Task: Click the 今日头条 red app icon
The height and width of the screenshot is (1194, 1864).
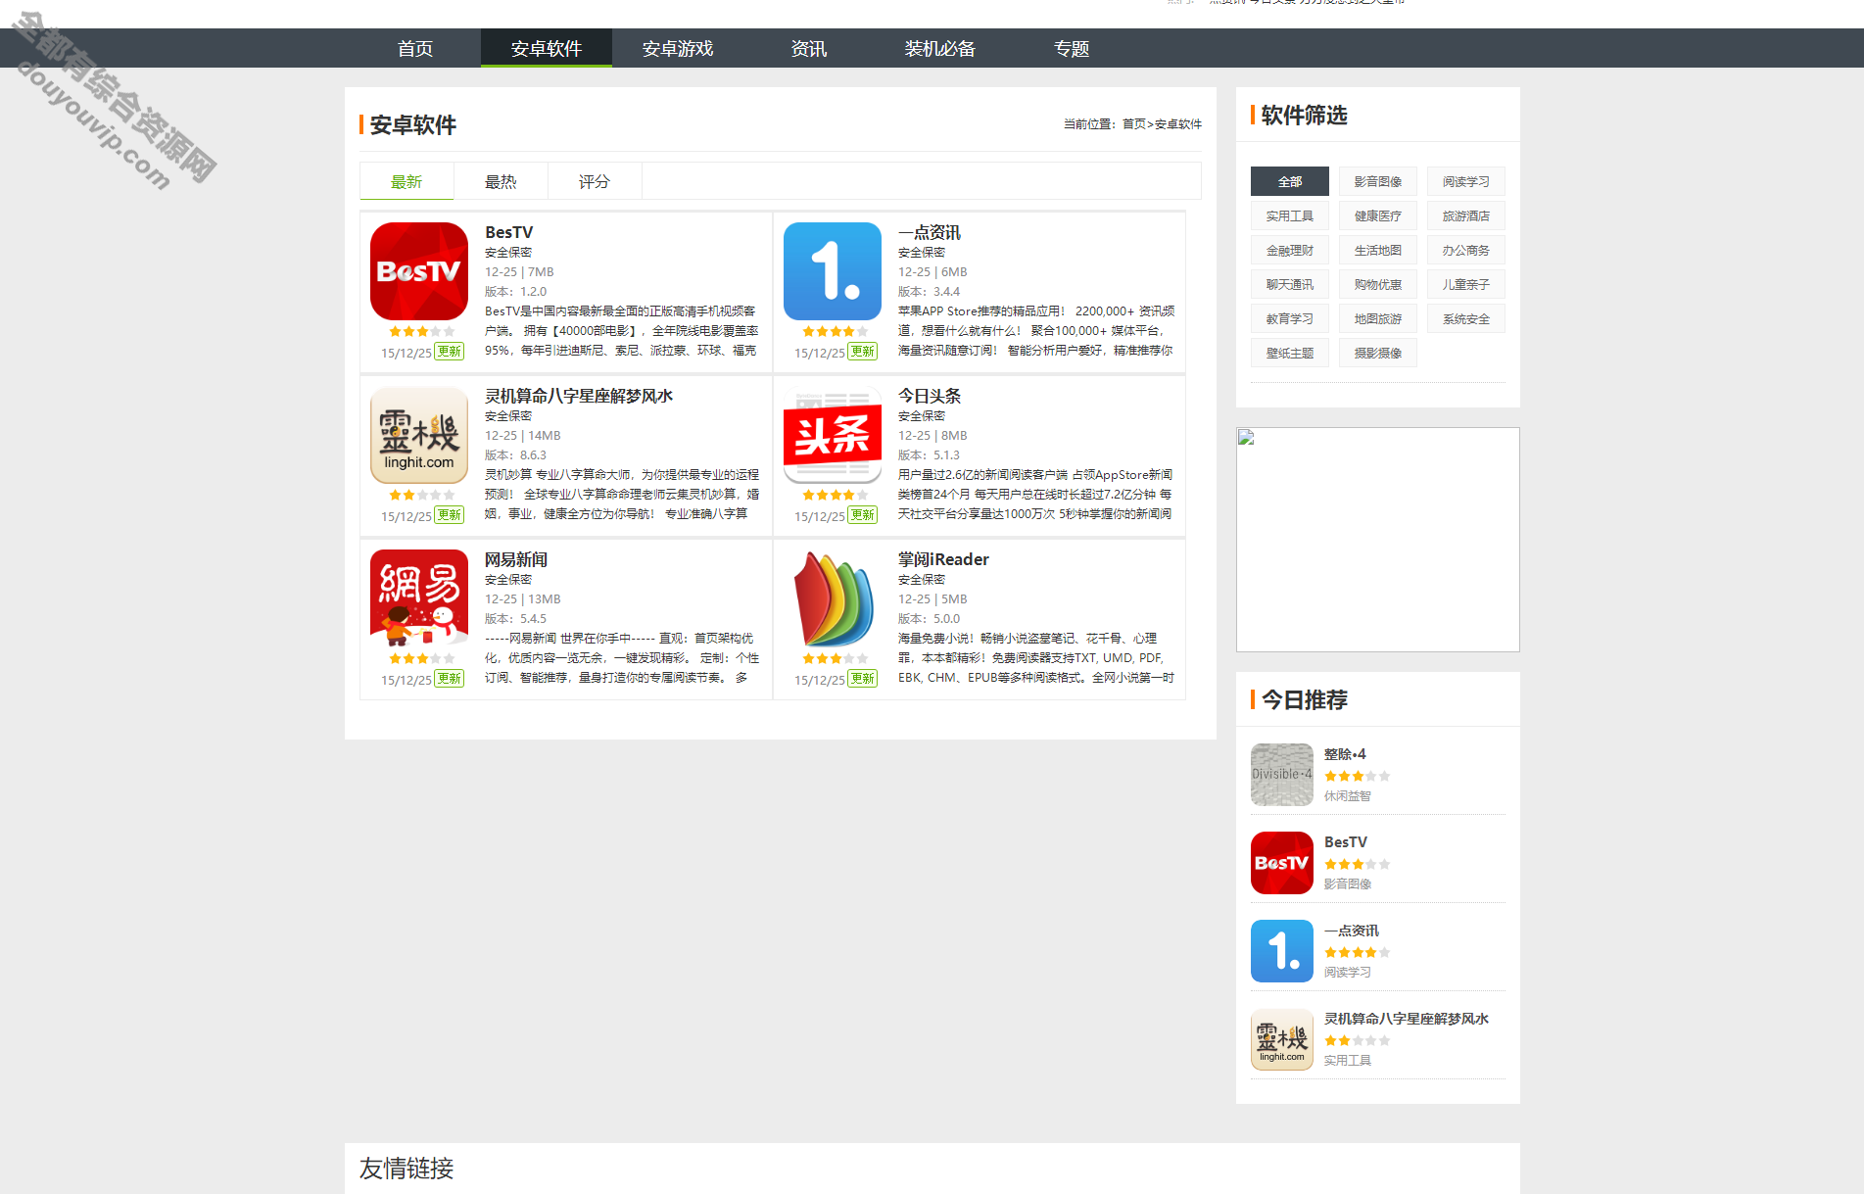Action: (x=833, y=435)
